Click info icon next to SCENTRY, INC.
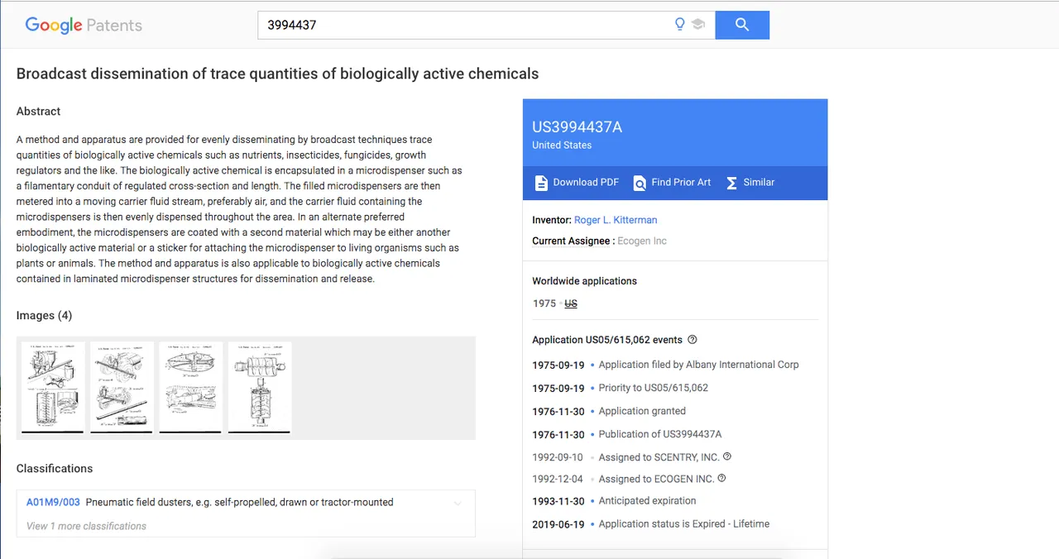The height and width of the screenshot is (559, 1059). pos(727,456)
